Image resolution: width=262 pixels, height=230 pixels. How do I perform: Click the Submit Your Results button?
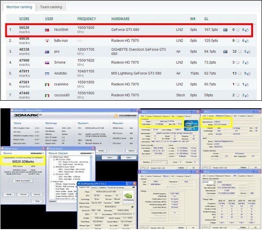23,181
